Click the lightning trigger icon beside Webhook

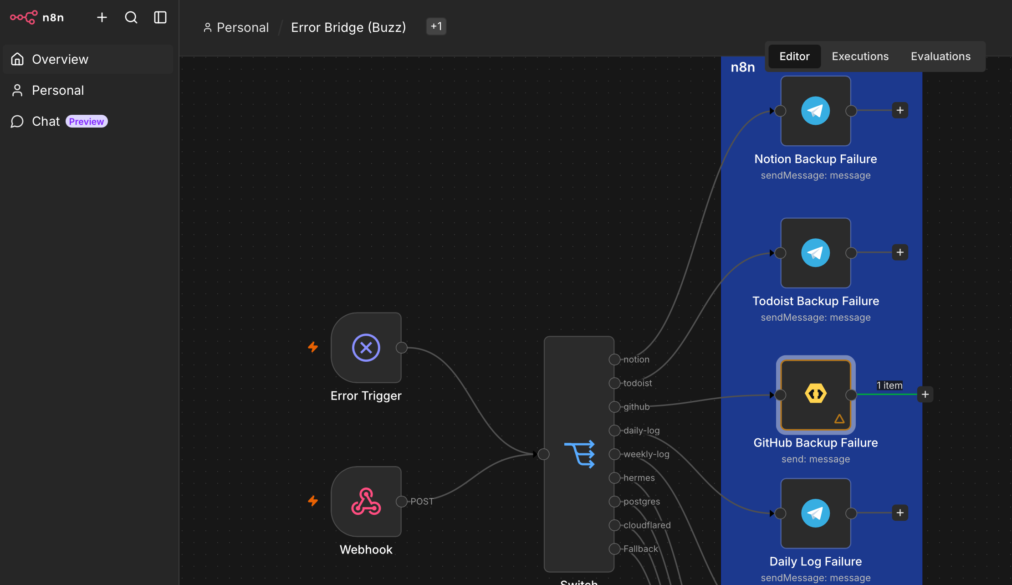click(313, 501)
